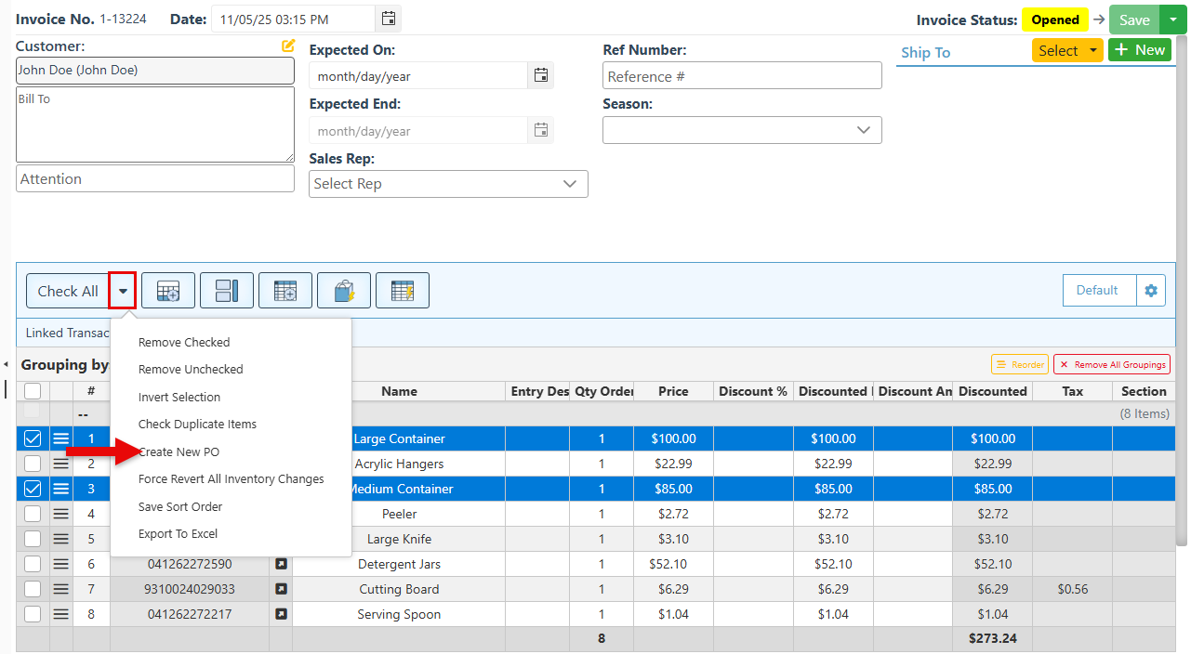Choose Create New PO from menu

(x=179, y=452)
